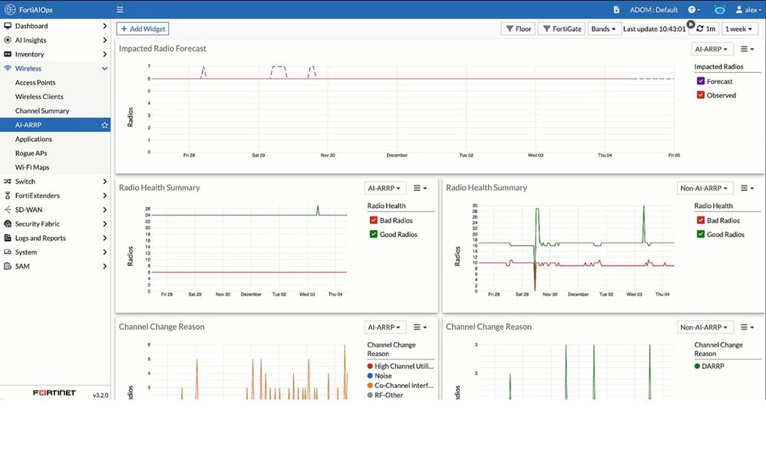Toggle the Forecast checkbox
This screenshot has width=766, height=464.
pos(701,81)
